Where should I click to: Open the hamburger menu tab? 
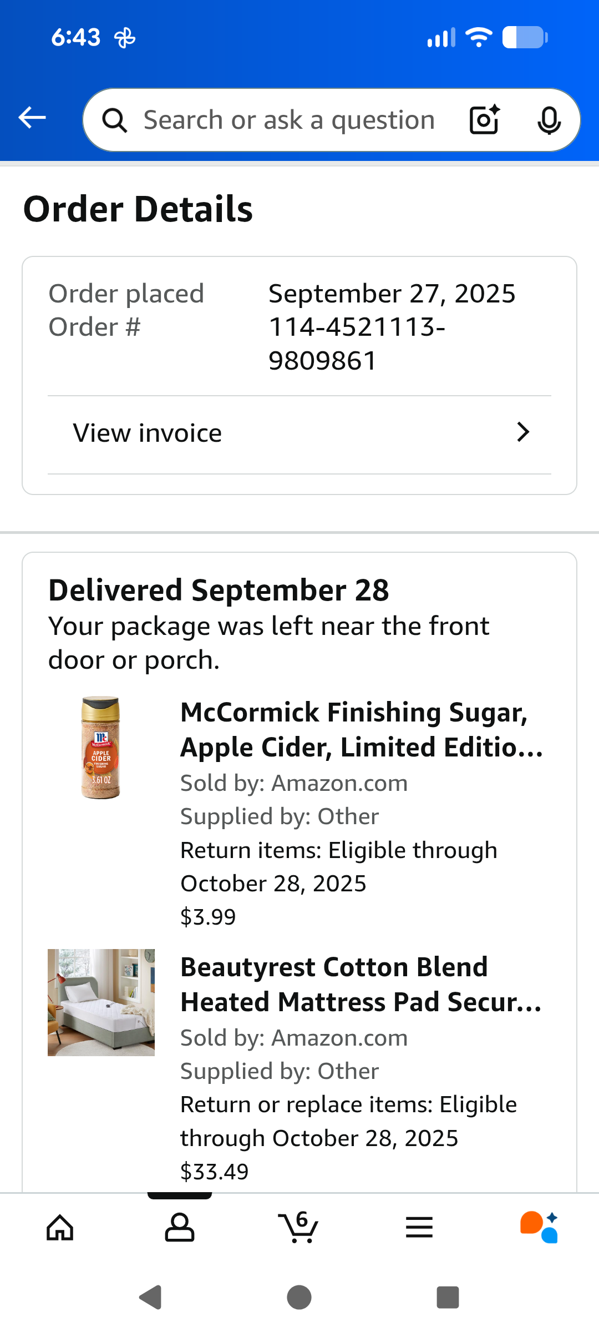[419, 1227]
